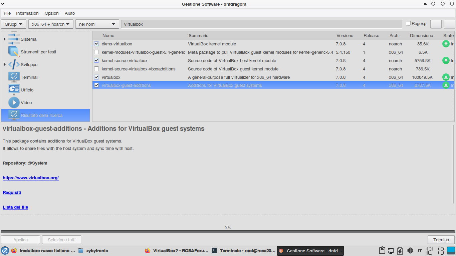Image resolution: width=456 pixels, height=256 pixels.
Task: Click the 0 % progress bar
Action: 228,231
